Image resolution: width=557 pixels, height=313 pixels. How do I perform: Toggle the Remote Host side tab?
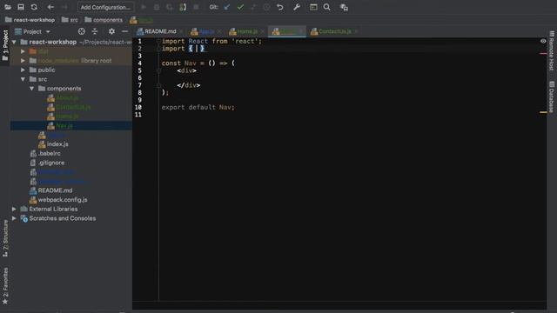coord(551,50)
